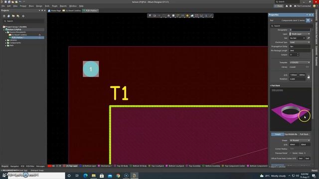The image size is (319, 179).
Task: Open the Electrical Type dropdown
Action: [x=300, y=42]
